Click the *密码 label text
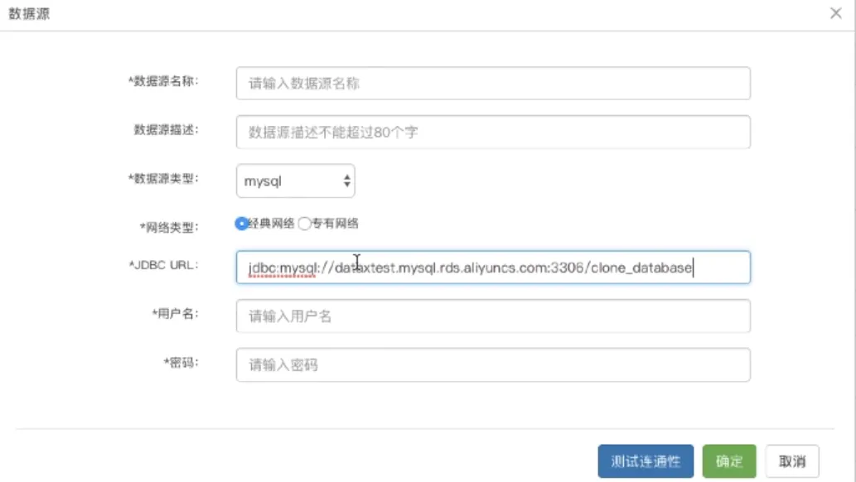Image resolution: width=856 pixels, height=482 pixels. click(x=181, y=362)
